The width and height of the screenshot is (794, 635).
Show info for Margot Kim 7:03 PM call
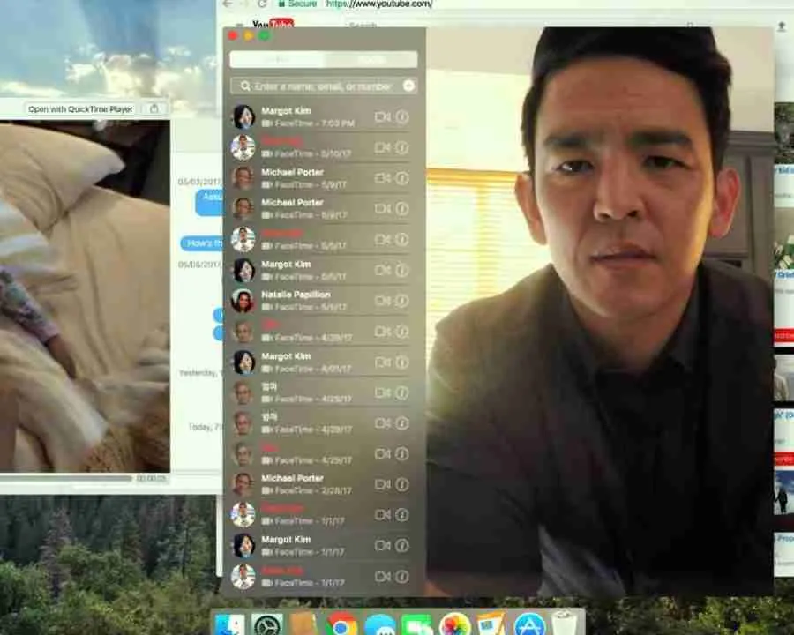coord(402,117)
